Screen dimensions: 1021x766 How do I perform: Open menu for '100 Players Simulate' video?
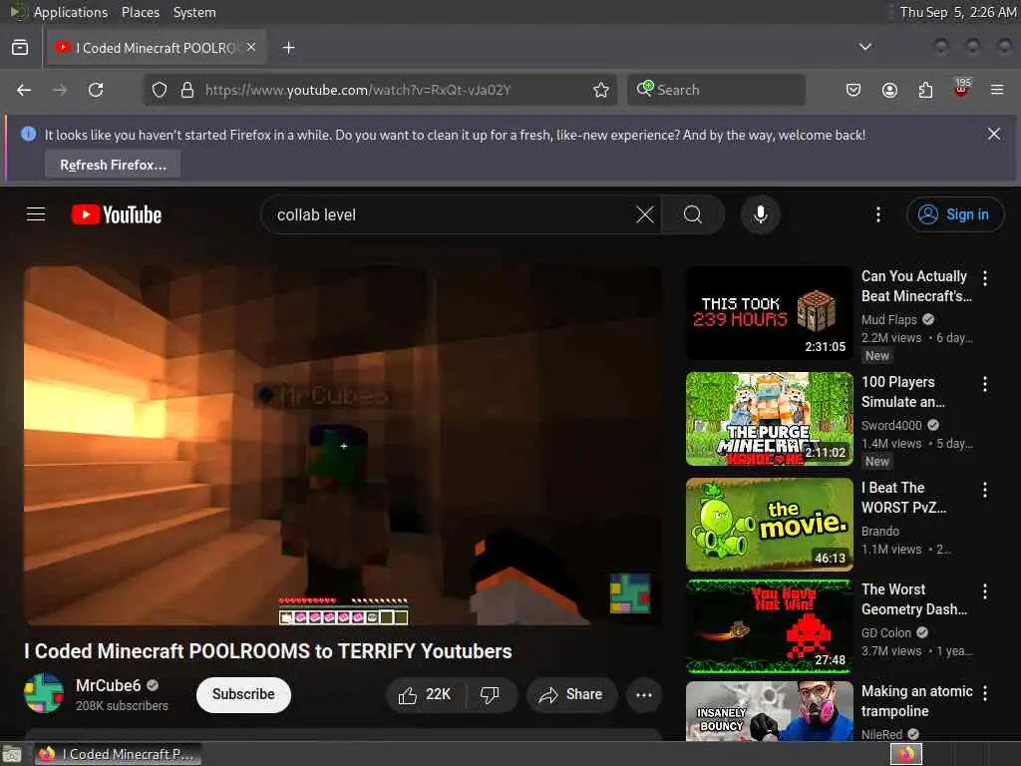(985, 384)
